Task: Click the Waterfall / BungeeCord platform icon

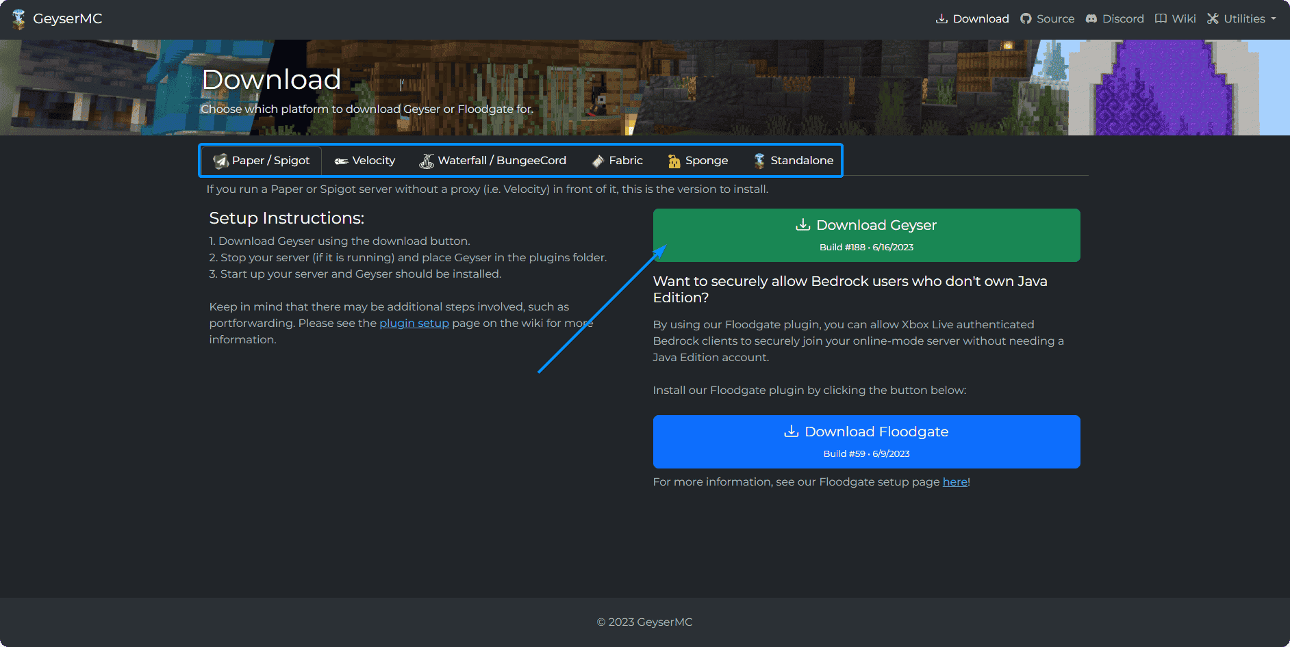Action: click(x=427, y=161)
